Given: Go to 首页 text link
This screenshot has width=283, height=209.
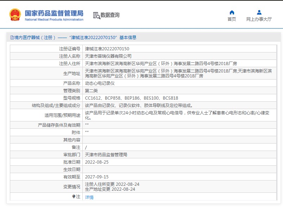Looking at the screenshot, I should [232, 19].
